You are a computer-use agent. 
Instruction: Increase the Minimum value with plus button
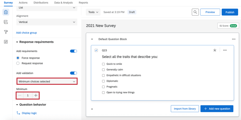click(36, 95)
